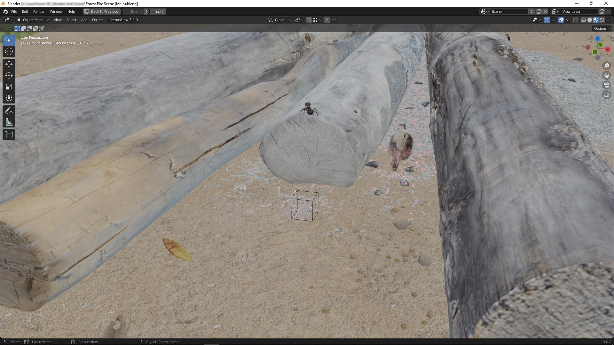Screen dimensions: 614x345
Task: Open Object Mode dropdown
Action: [33, 20]
